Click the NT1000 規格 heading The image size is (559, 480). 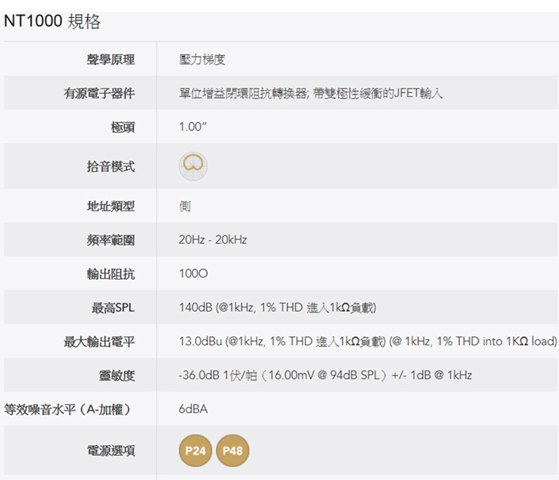[x=52, y=21]
